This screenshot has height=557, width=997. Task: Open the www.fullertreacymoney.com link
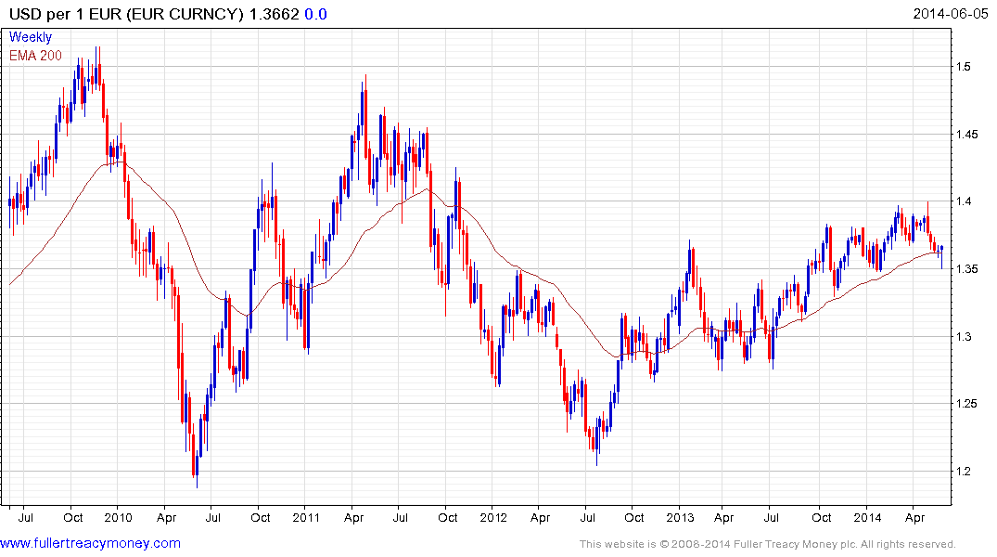(x=90, y=543)
